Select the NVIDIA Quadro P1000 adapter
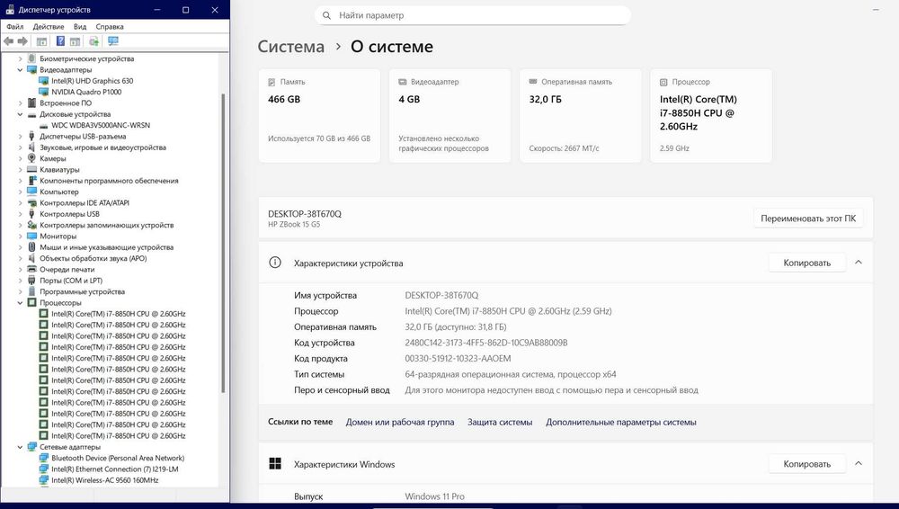Viewport: 899px width, 509px height. click(x=86, y=92)
